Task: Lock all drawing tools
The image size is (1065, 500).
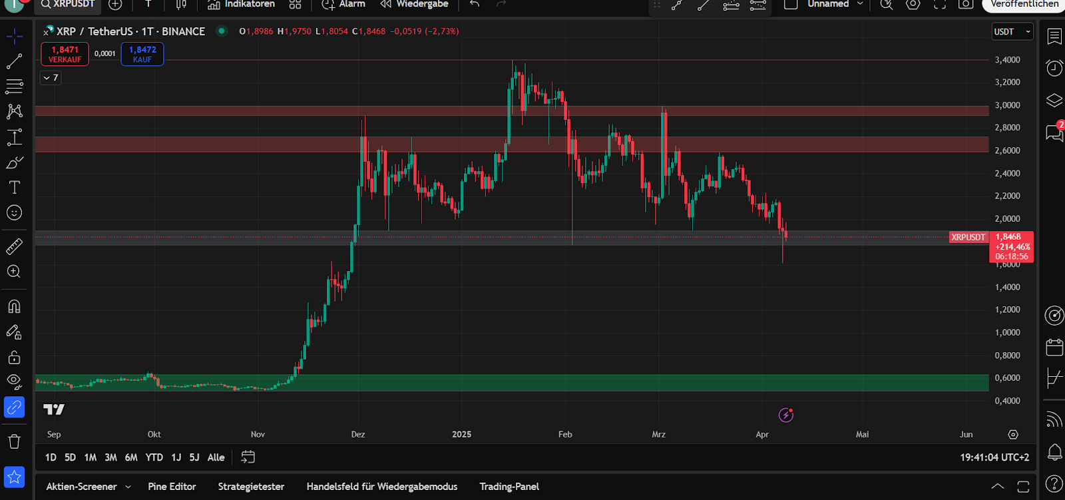Action: (14, 357)
